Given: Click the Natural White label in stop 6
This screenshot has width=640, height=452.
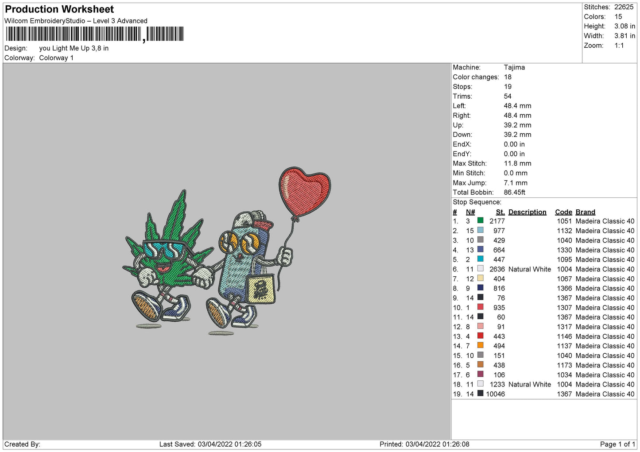Looking at the screenshot, I should 530,269.
